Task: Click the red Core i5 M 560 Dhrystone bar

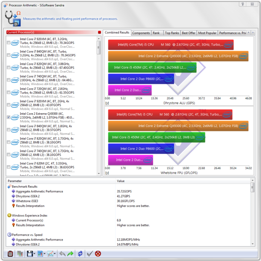Action: point(171,45)
